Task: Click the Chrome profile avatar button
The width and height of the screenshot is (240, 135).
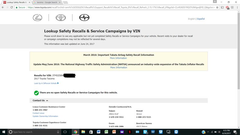Action: coord(215,1)
